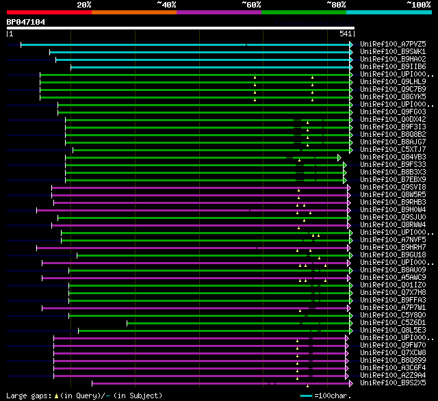Click the orange ~40% identity legend segment
This screenshot has height=401, width=438.
pyautogui.click(x=134, y=12)
